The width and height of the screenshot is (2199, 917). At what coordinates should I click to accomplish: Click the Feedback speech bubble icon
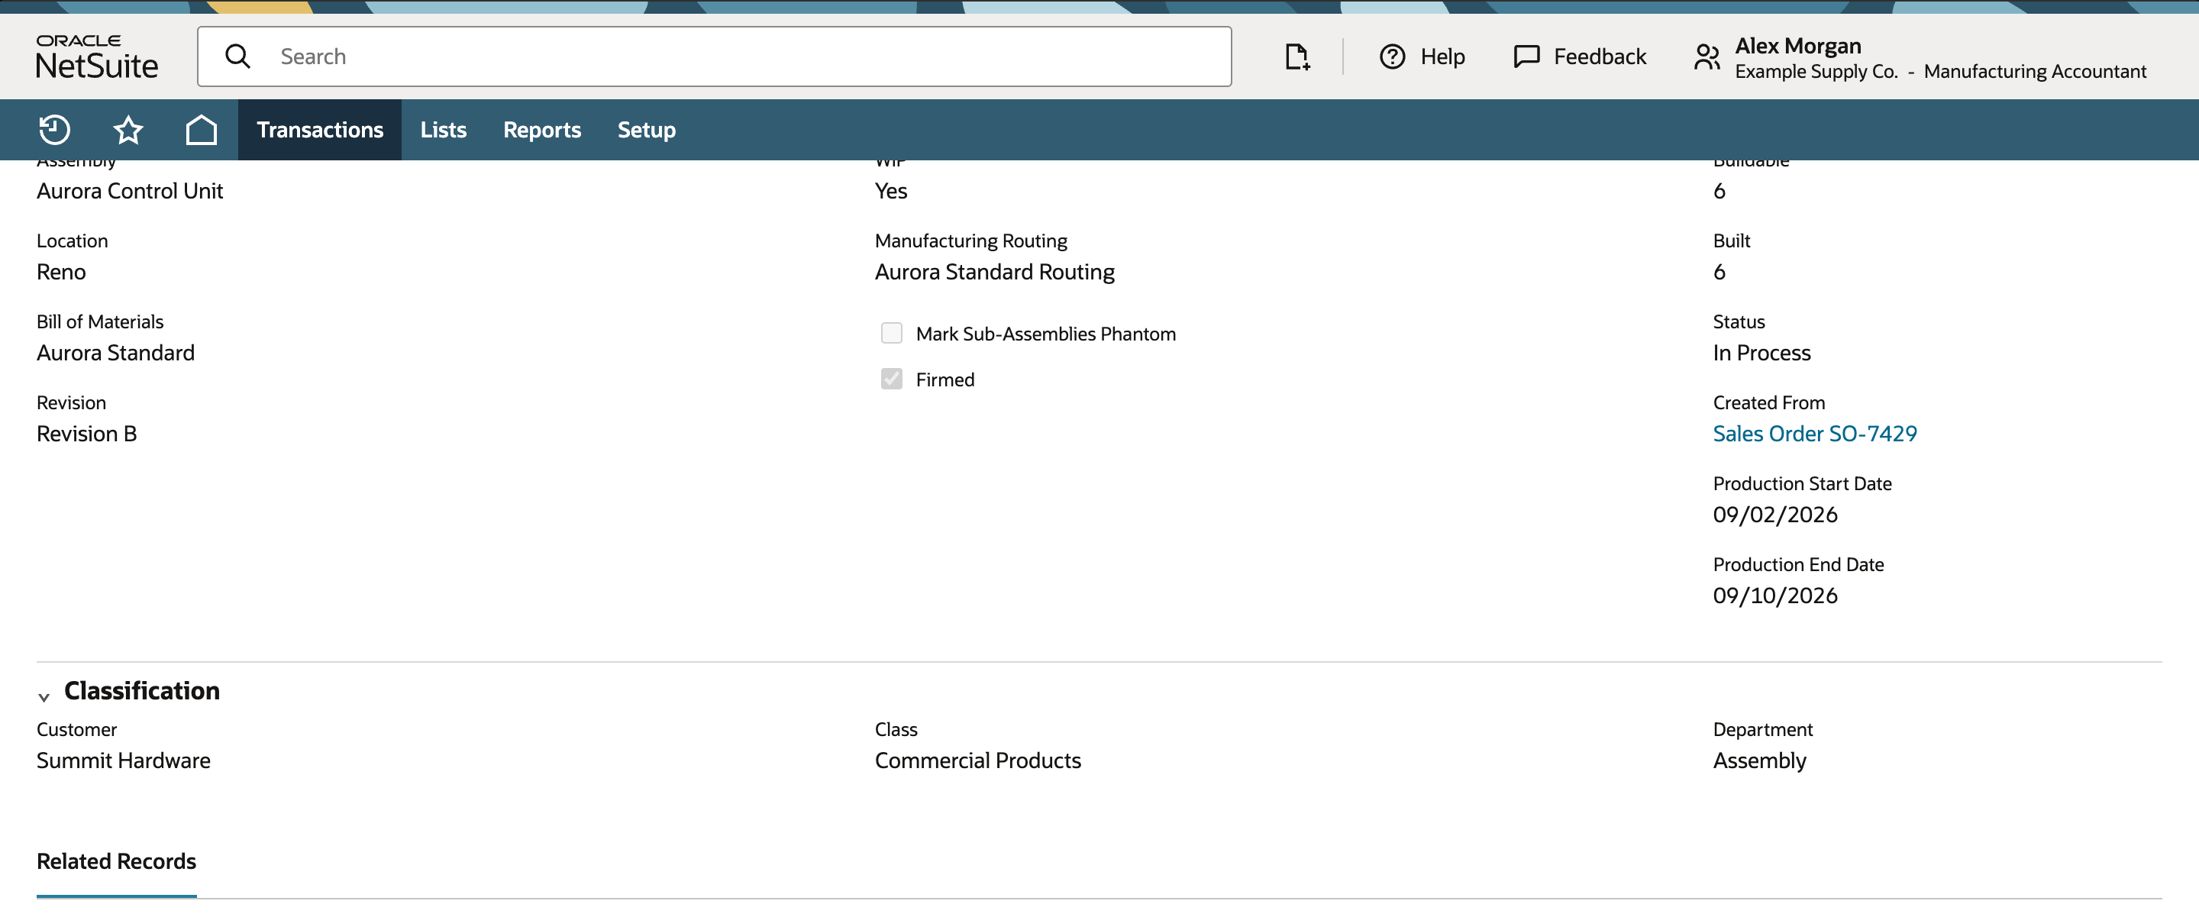(1526, 57)
